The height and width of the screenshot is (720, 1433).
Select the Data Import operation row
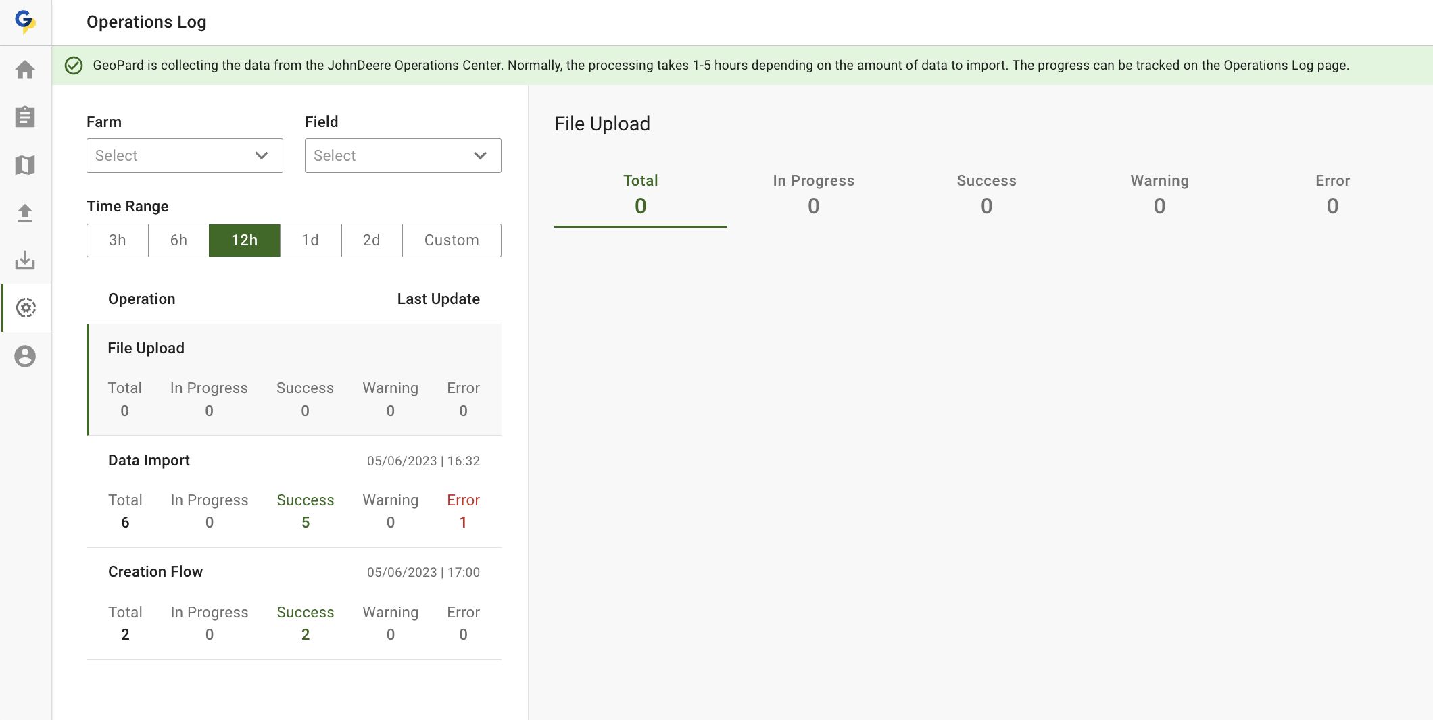pyautogui.click(x=294, y=491)
